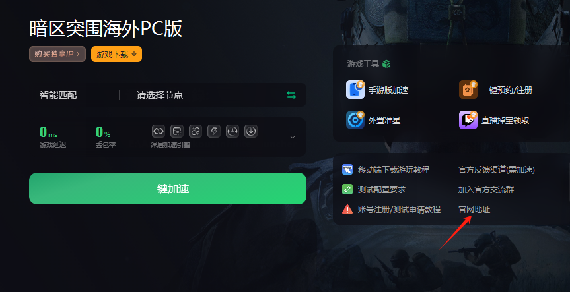Open the 直播掉宝领取 purple icon

tap(468, 120)
